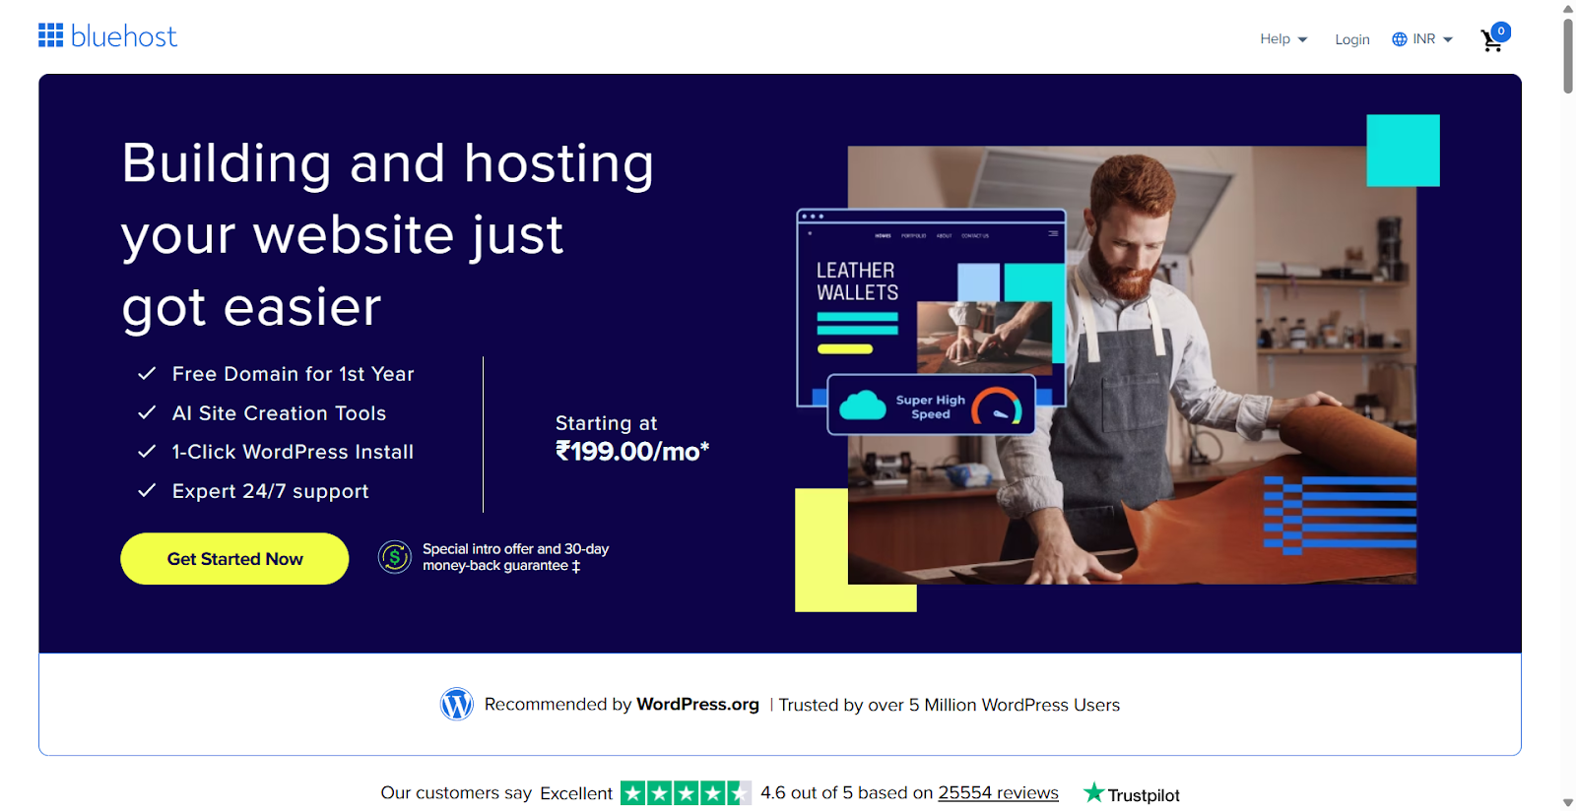Open the INR currency dropdown
This screenshot has height=811, width=1576.
1424,39
